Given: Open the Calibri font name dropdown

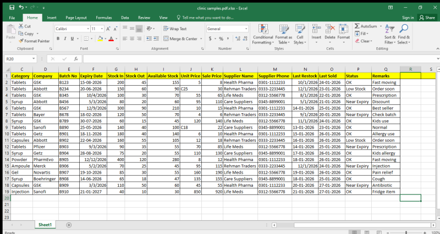Looking at the screenshot, I should [x=87, y=29].
